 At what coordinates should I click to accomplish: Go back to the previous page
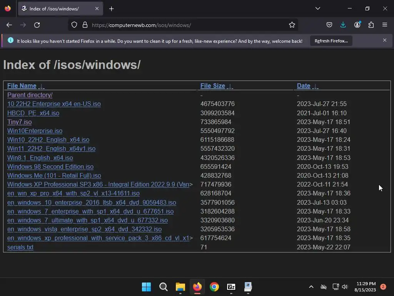(x=9, y=25)
